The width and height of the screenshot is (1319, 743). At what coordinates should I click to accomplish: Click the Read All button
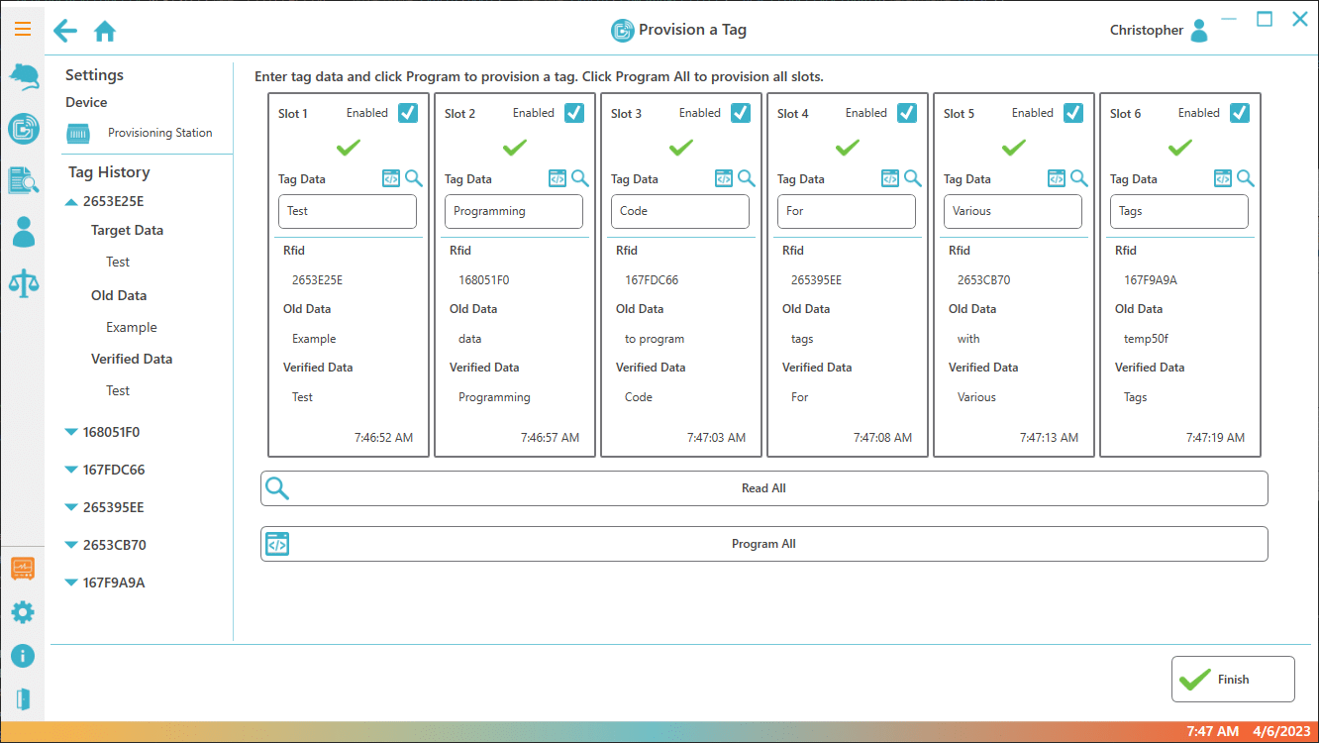coord(763,488)
